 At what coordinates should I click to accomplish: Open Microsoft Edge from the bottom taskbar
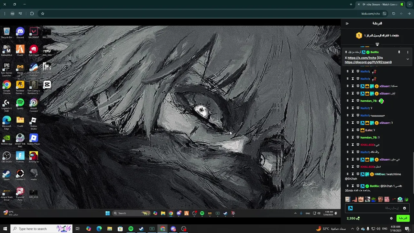pyautogui.click(x=99, y=229)
